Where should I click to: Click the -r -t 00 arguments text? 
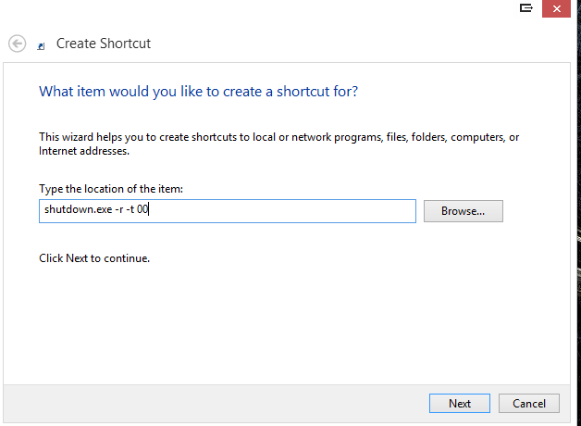point(131,209)
